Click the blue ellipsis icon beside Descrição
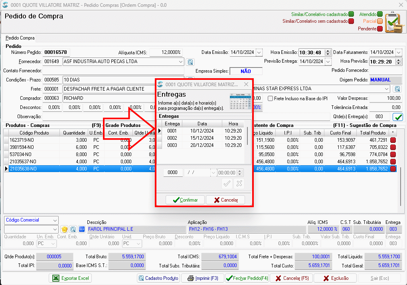 (x=82, y=229)
